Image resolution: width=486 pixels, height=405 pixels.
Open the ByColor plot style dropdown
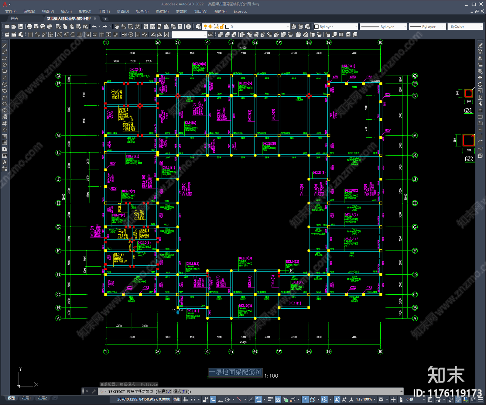pyautogui.click(x=465, y=27)
